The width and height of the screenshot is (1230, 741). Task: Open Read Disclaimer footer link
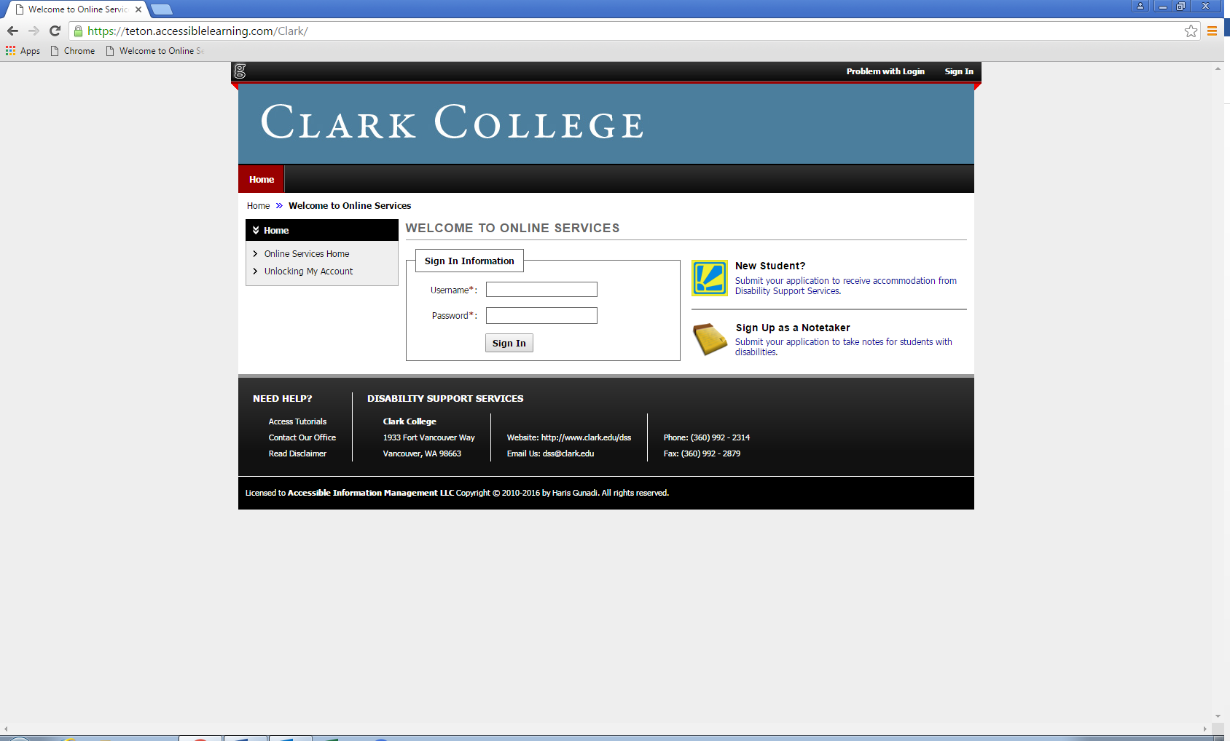click(x=297, y=453)
